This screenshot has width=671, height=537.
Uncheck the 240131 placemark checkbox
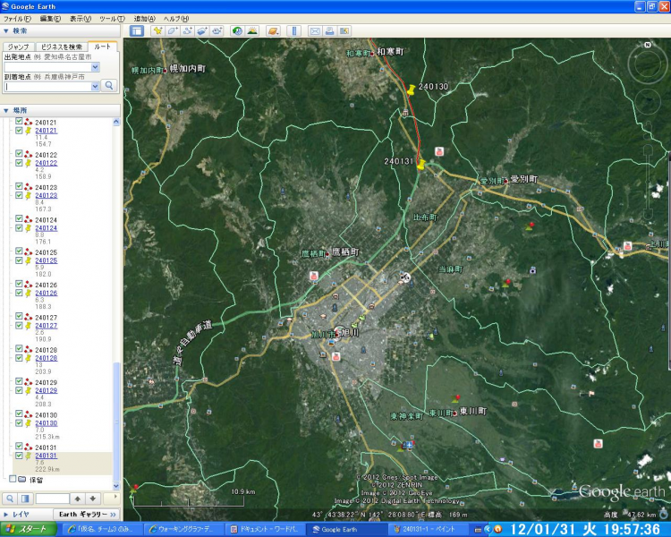tap(19, 456)
